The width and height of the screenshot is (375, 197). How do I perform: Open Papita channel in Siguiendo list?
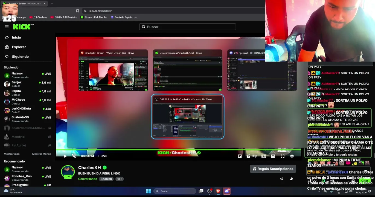27,92
